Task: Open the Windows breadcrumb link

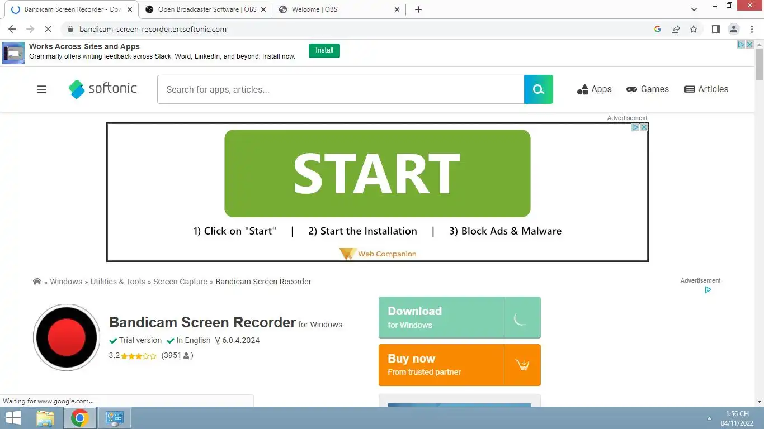Action: pyautogui.click(x=66, y=282)
